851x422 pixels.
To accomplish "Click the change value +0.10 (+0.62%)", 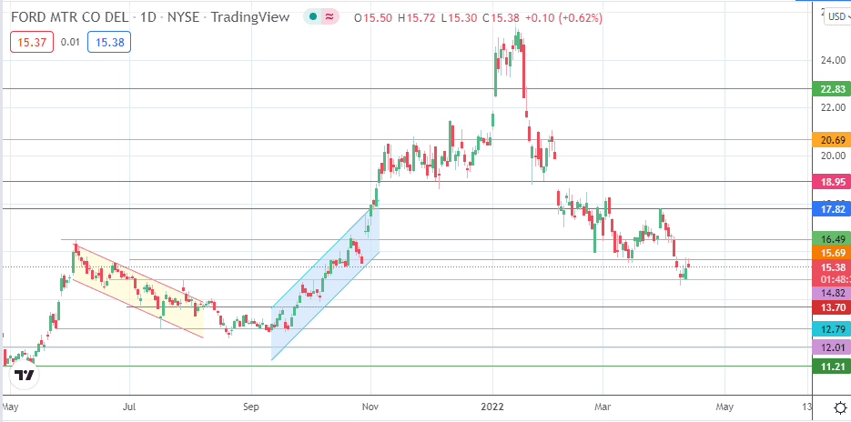I will 564,17.
